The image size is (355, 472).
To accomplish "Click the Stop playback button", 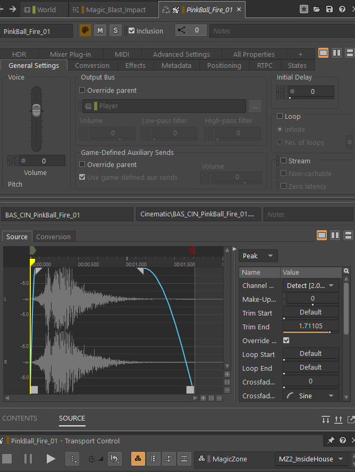I will [7, 459].
